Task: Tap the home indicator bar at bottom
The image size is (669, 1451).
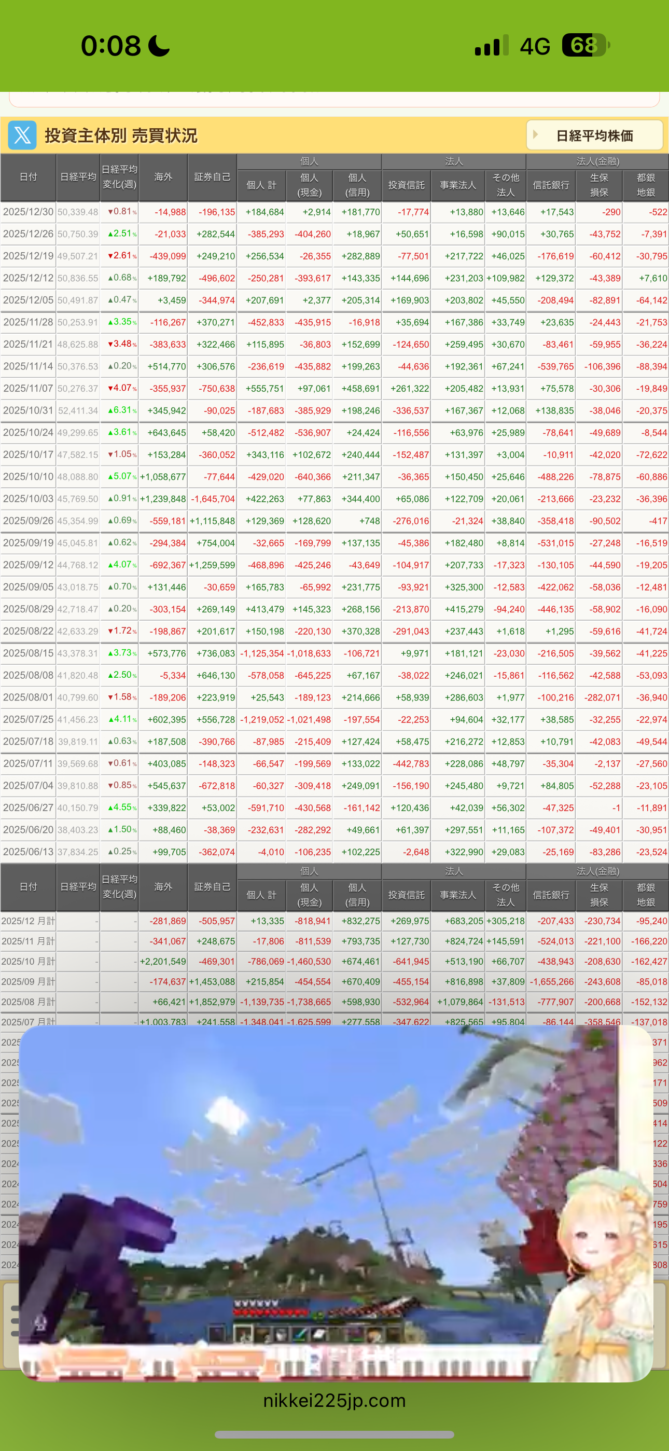Action: tap(335, 1434)
